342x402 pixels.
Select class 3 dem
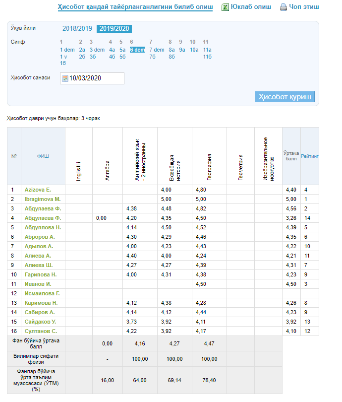tap(97, 50)
